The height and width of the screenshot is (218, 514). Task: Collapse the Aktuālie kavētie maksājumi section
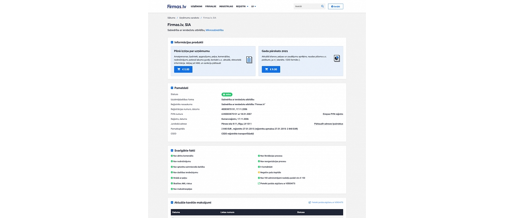pyautogui.click(x=172, y=203)
